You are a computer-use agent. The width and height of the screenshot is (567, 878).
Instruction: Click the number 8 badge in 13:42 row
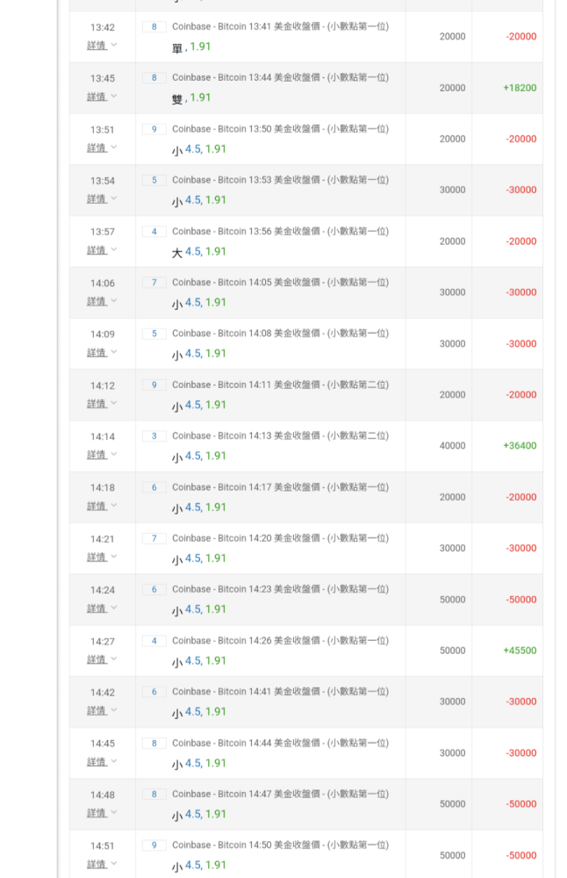coord(154,27)
